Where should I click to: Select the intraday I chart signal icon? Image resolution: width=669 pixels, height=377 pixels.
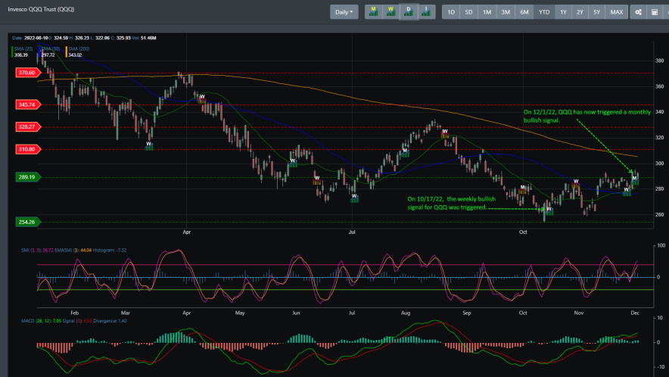(x=426, y=12)
